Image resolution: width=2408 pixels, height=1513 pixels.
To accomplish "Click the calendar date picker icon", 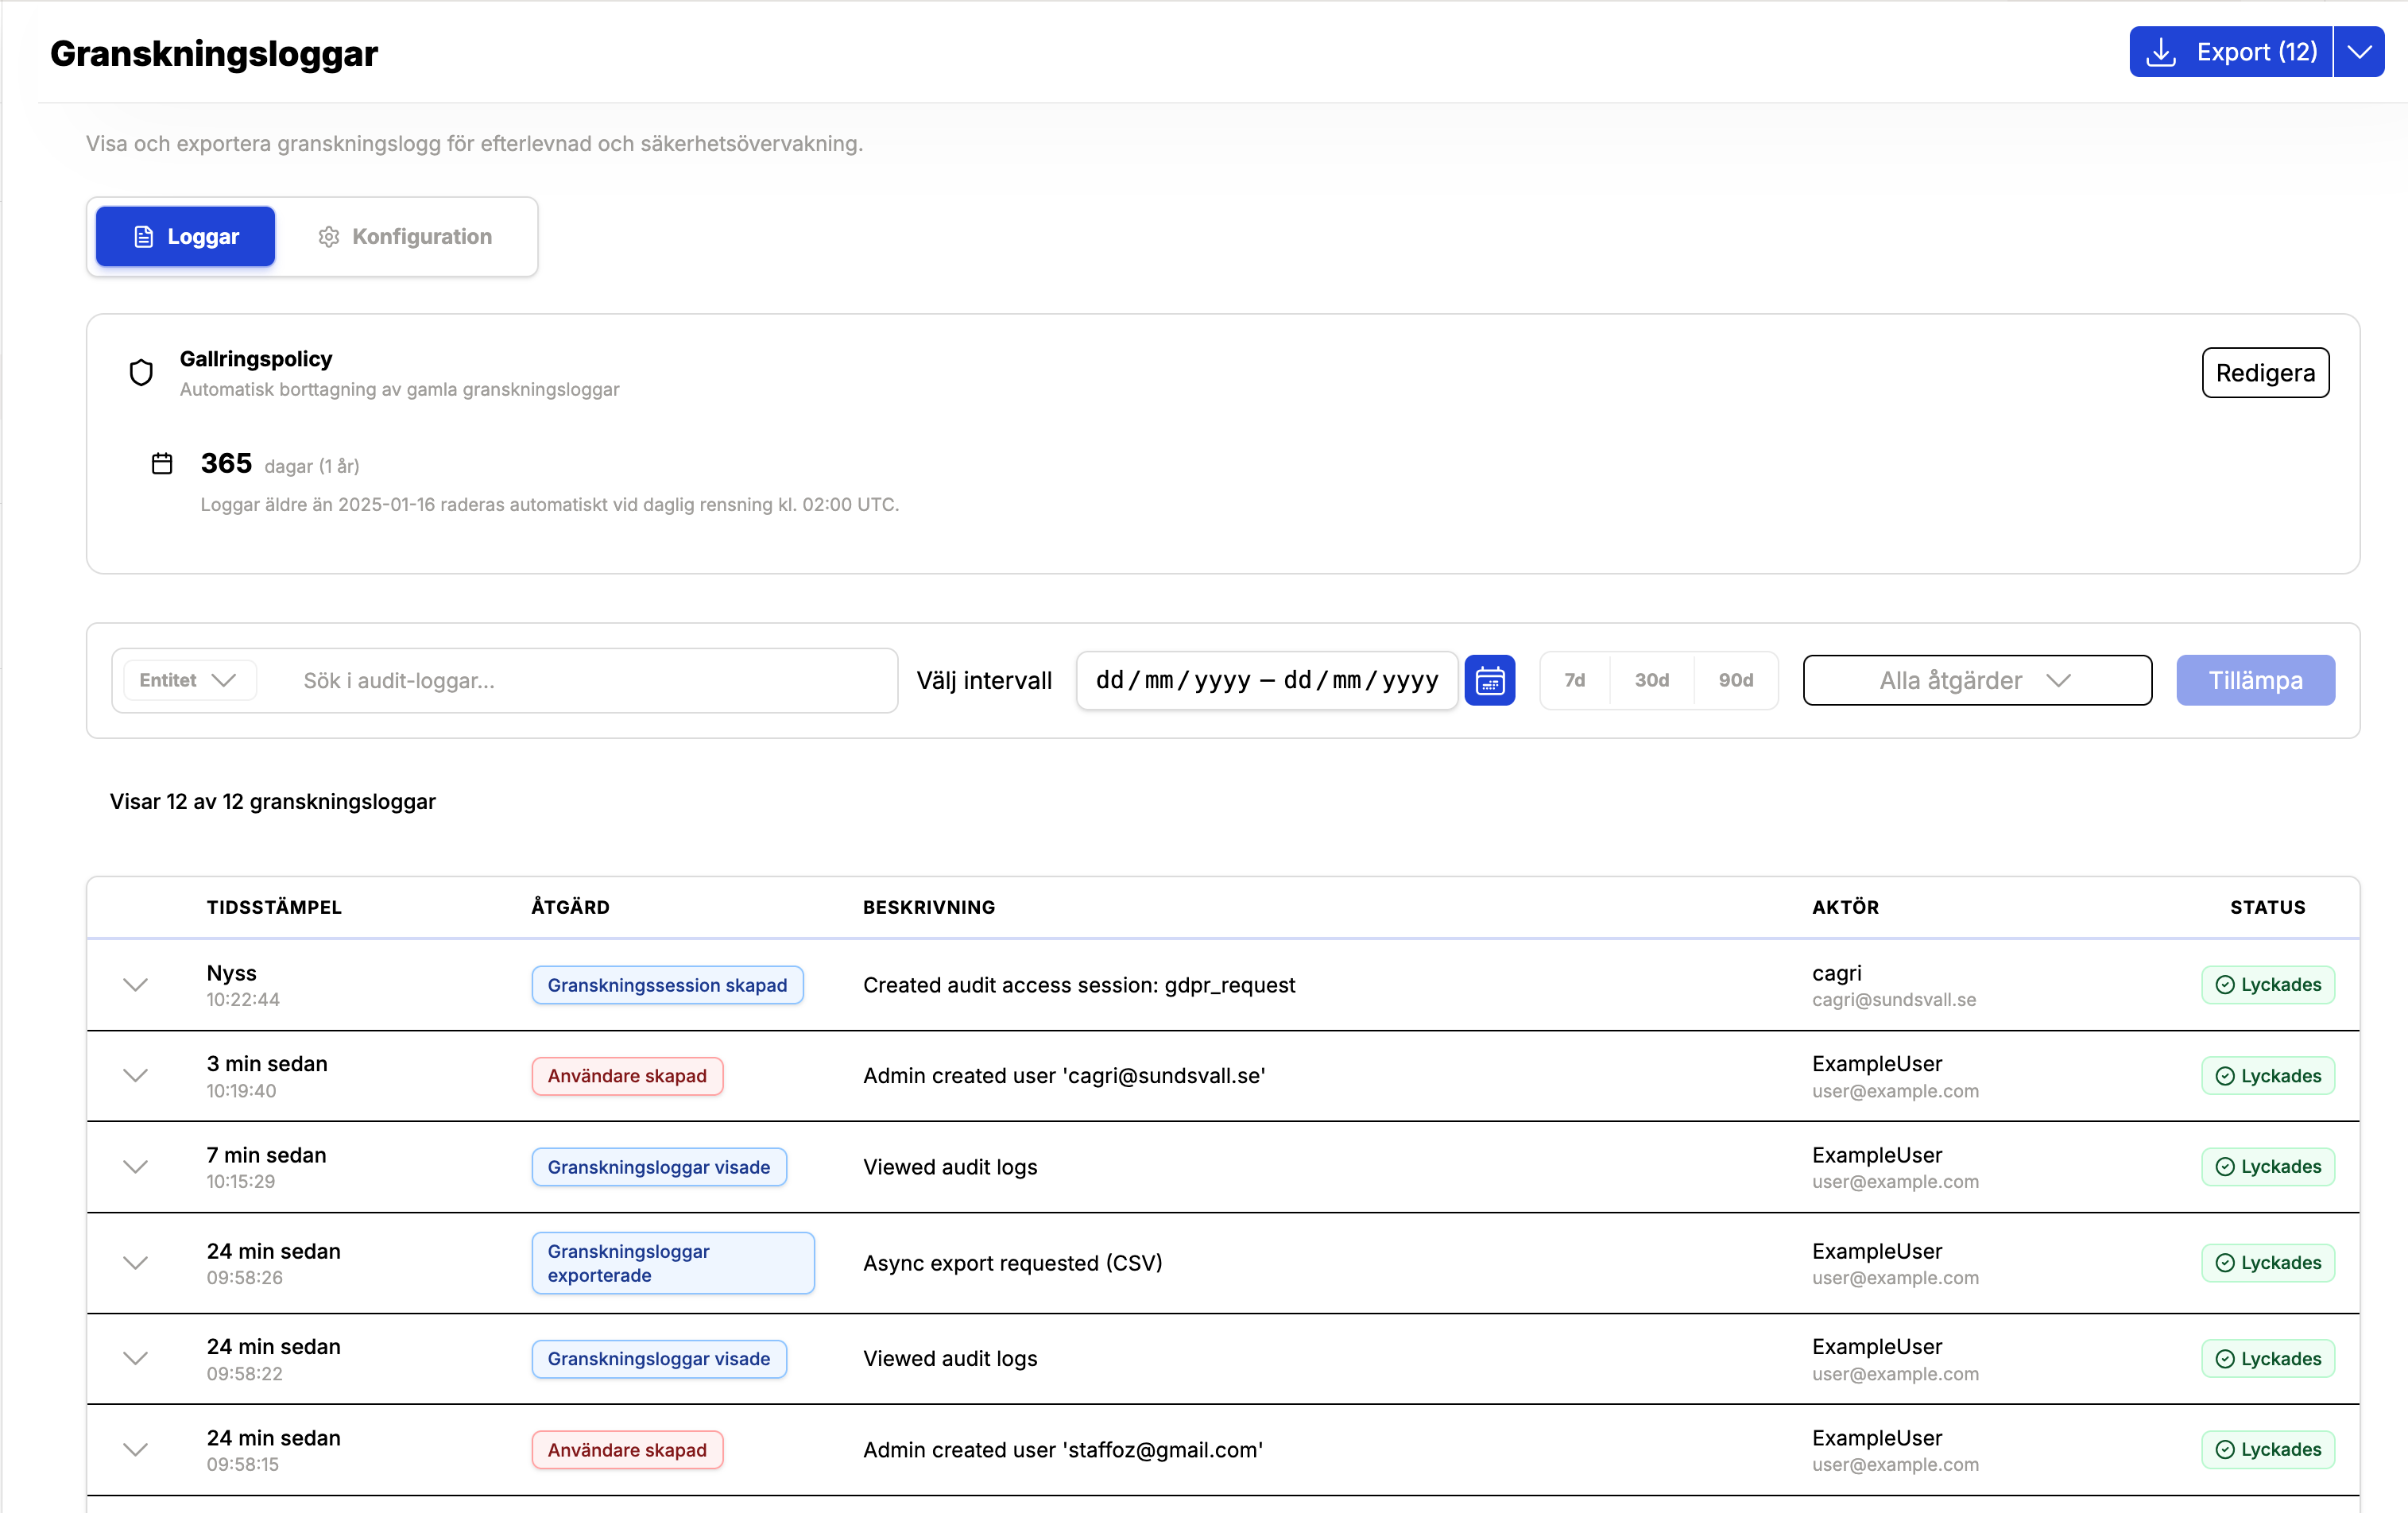I will tap(1489, 681).
